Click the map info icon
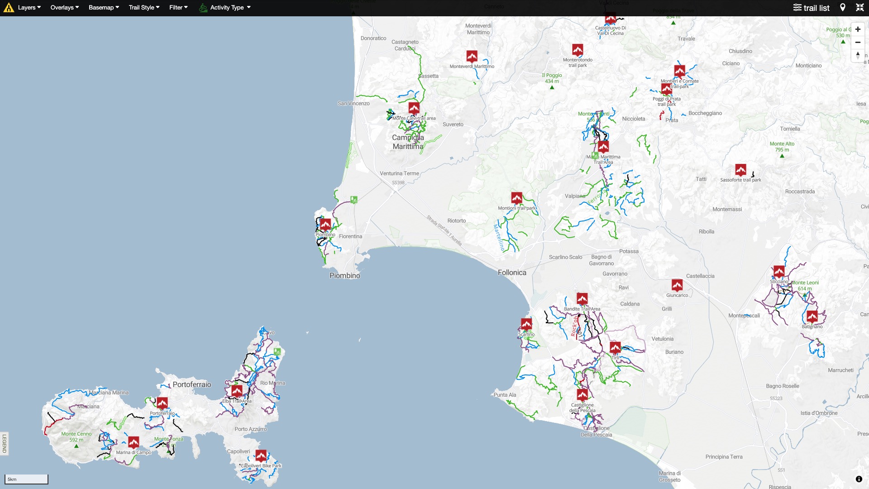The height and width of the screenshot is (489, 869). click(859, 479)
